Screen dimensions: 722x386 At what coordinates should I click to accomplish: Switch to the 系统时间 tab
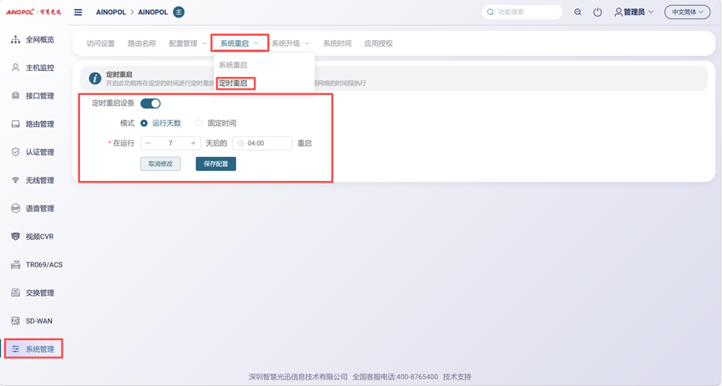[337, 43]
